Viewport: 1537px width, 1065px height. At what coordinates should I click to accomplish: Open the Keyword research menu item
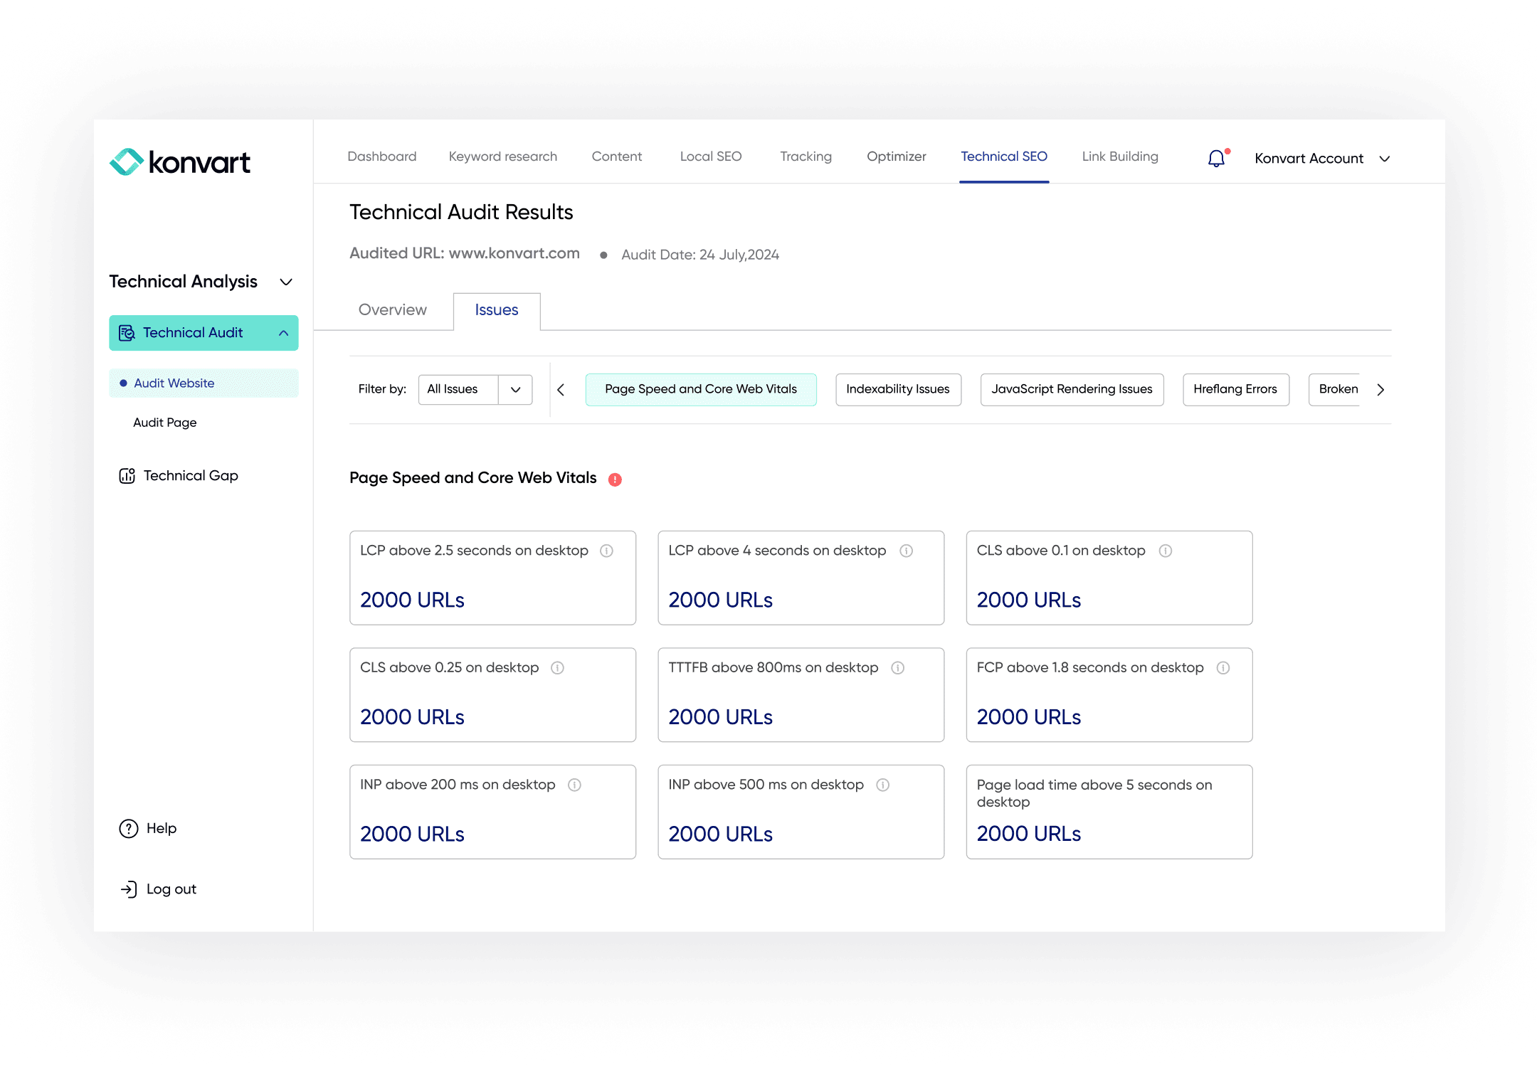(x=502, y=157)
